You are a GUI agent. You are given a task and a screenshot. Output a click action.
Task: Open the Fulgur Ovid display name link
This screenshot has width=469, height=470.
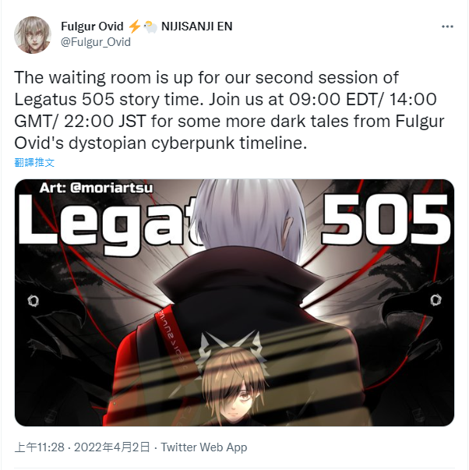click(x=92, y=27)
